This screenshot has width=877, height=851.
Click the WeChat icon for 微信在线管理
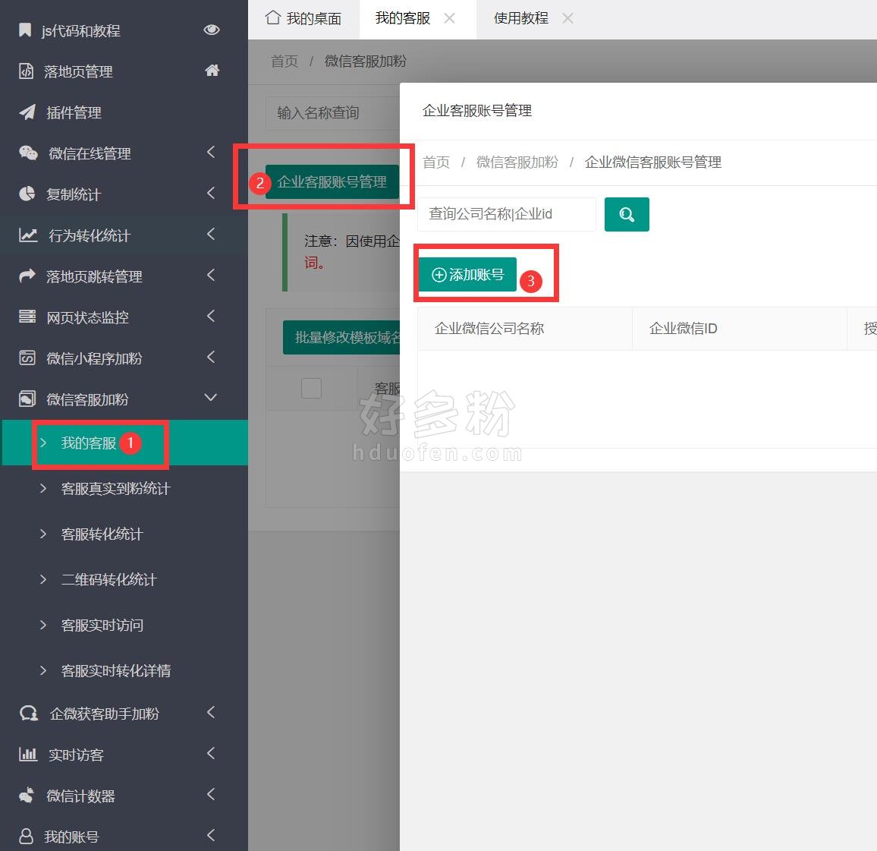(28, 153)
